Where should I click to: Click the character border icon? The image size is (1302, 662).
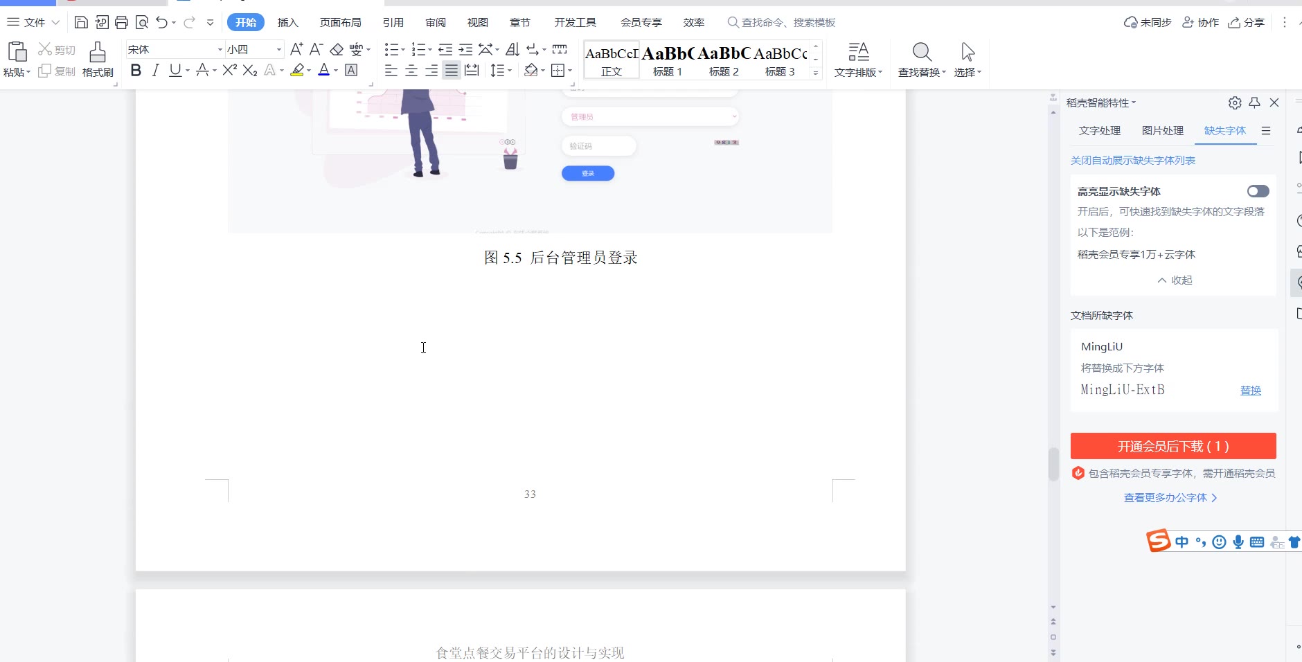pyautogui.click(x=351, y=70)
